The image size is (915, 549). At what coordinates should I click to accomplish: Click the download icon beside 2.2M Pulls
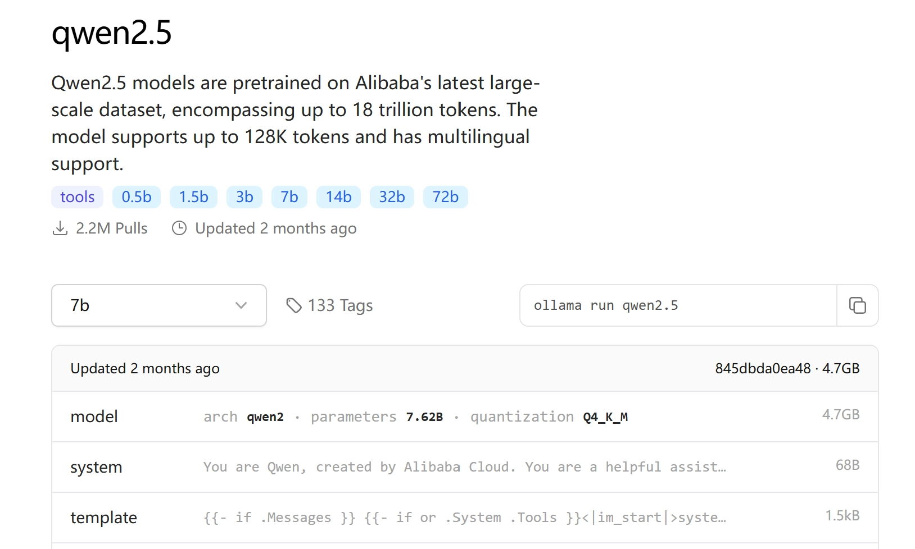point(60,228)
